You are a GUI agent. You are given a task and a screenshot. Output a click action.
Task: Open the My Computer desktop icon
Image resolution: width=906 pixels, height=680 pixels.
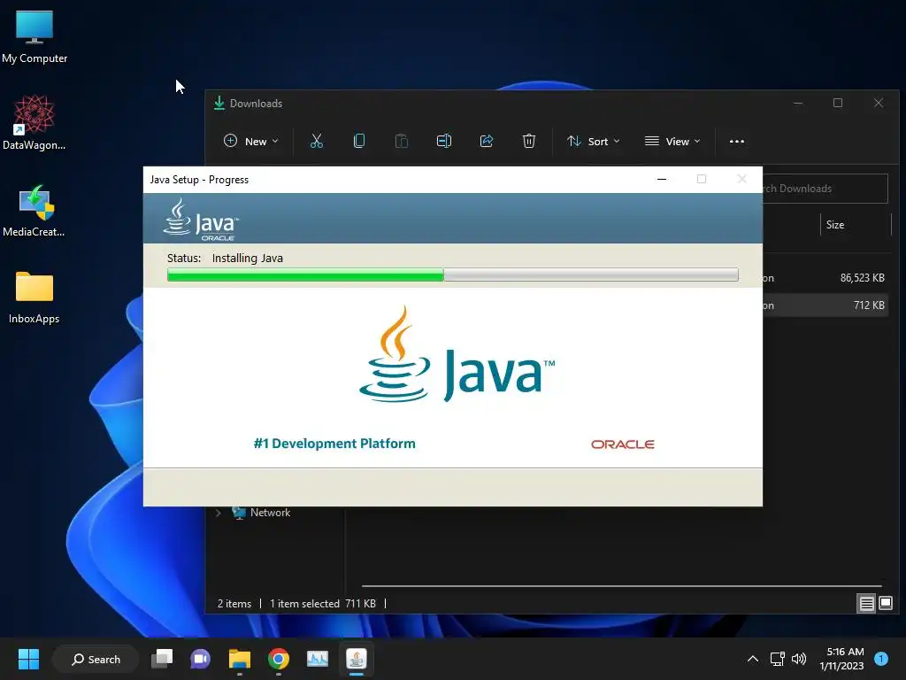click(x=35, y=36)
